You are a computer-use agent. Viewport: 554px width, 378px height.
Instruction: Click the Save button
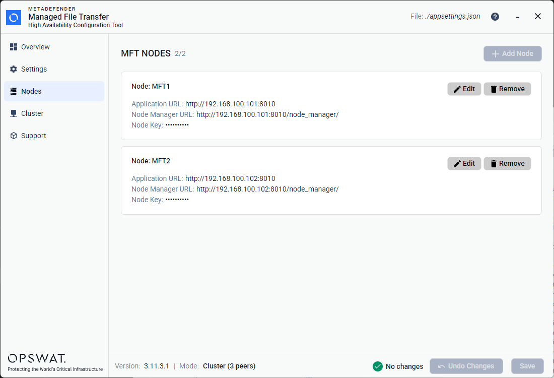click(527, 366)
